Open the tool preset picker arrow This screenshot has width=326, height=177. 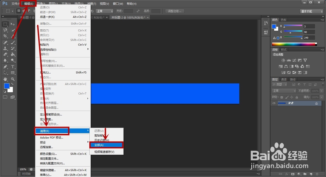coord(12,11)
